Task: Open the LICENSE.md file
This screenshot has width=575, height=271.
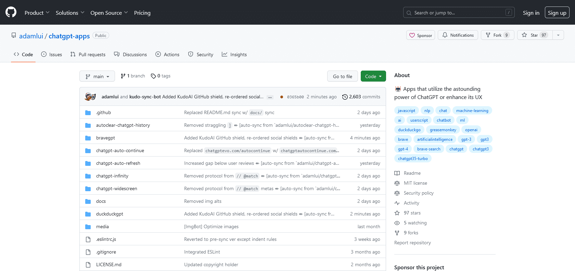Action: (109, 264)
